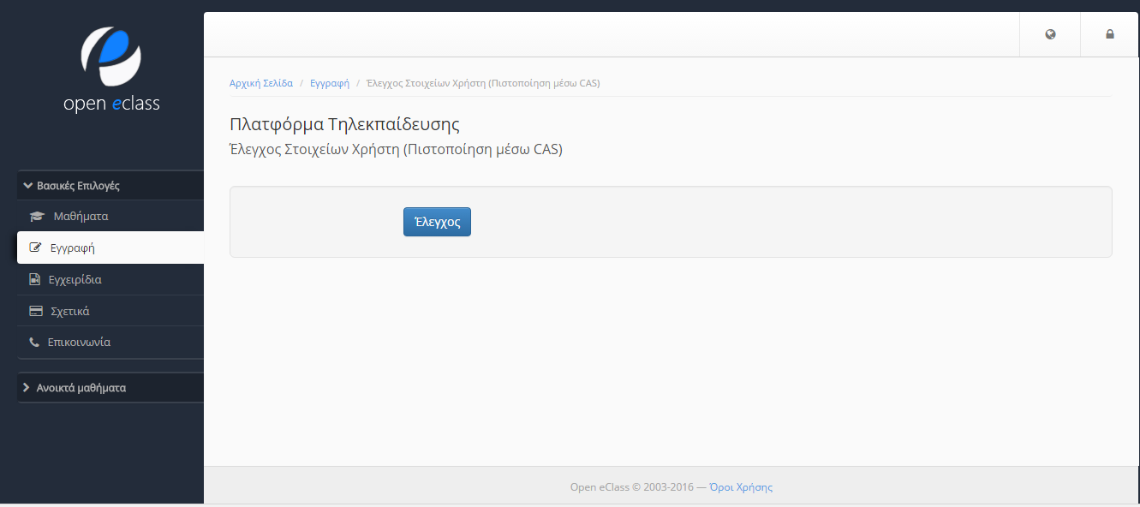Click the lock login icon
The height and width of the screenshot is (507, 1140).
[x=1110, y=34]
